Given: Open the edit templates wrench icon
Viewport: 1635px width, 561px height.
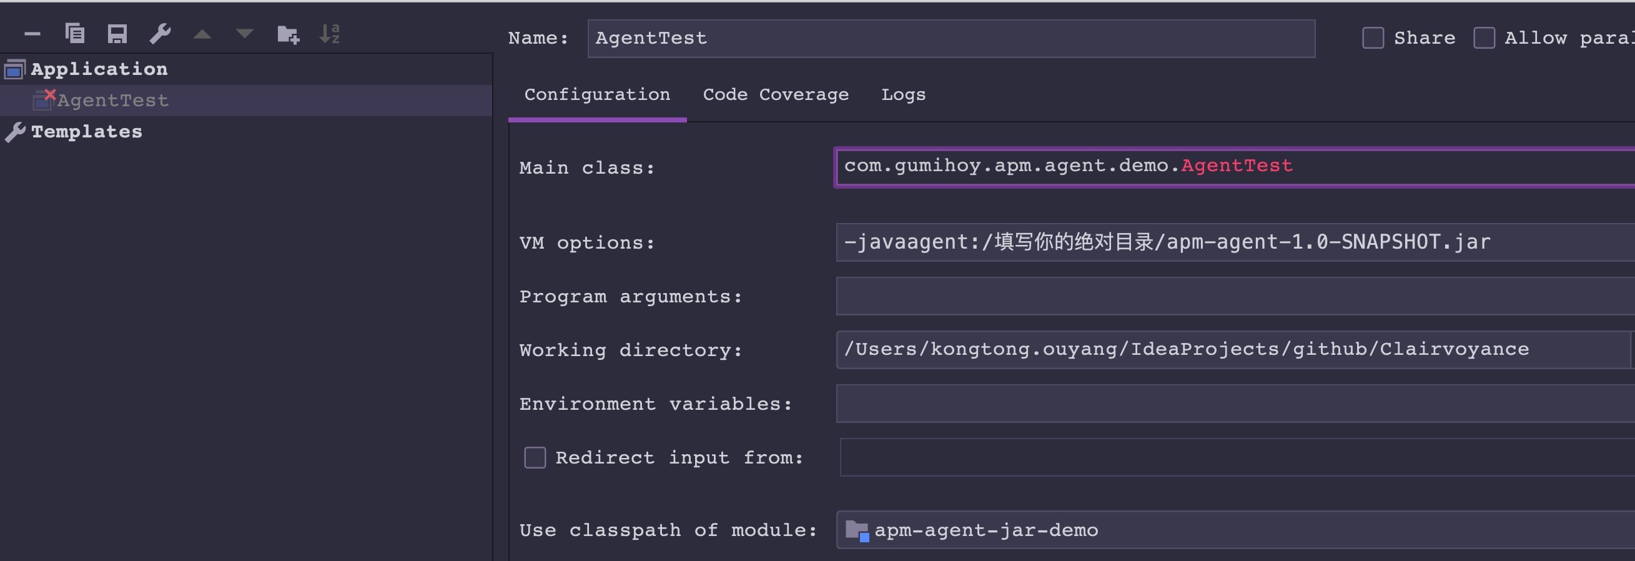Looking at the screenshot, I should pyautogui.click(x=160, y=34).
